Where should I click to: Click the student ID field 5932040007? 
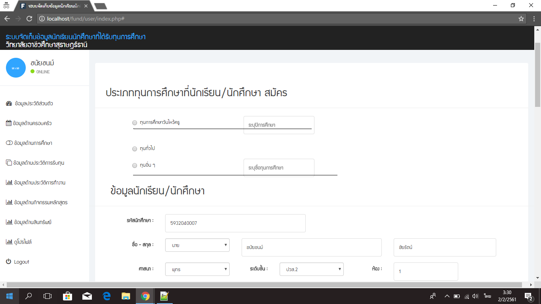[x=235, y=223]
